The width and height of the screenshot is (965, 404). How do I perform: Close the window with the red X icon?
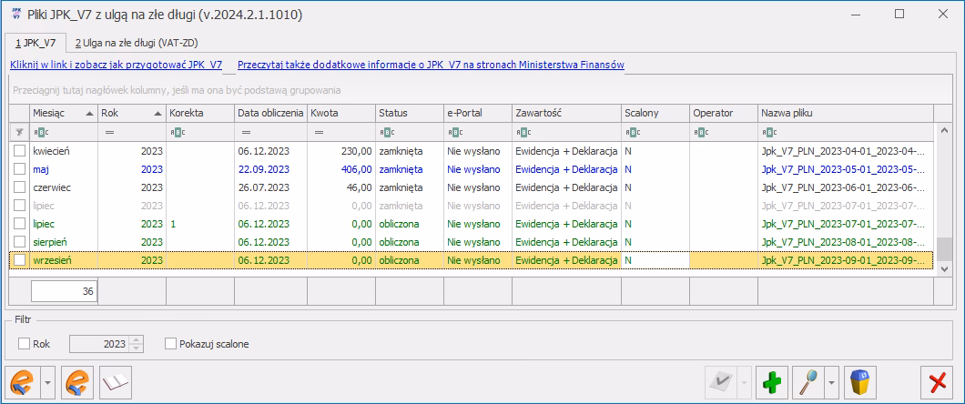[937, 383]
